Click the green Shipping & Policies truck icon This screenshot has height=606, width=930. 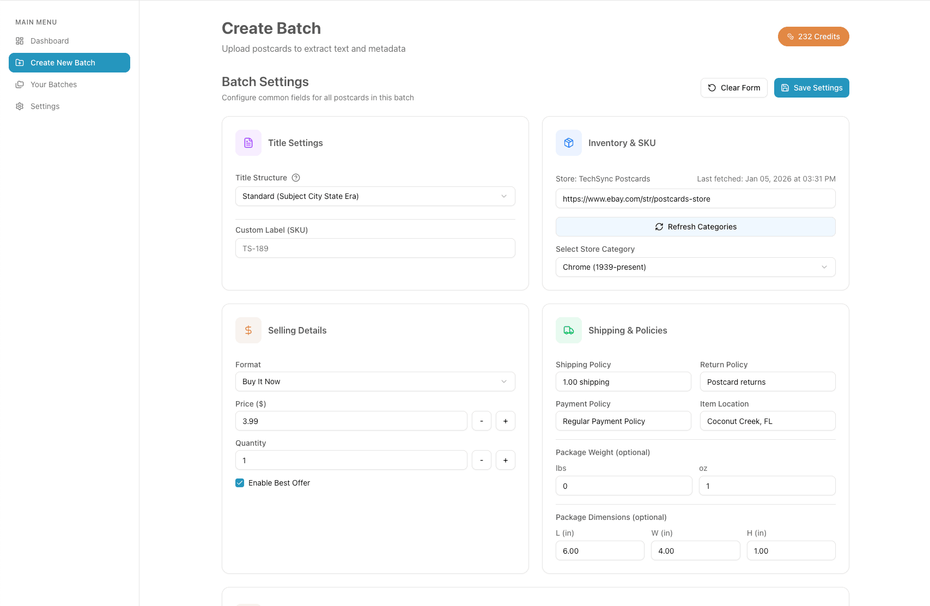[569, 330]
